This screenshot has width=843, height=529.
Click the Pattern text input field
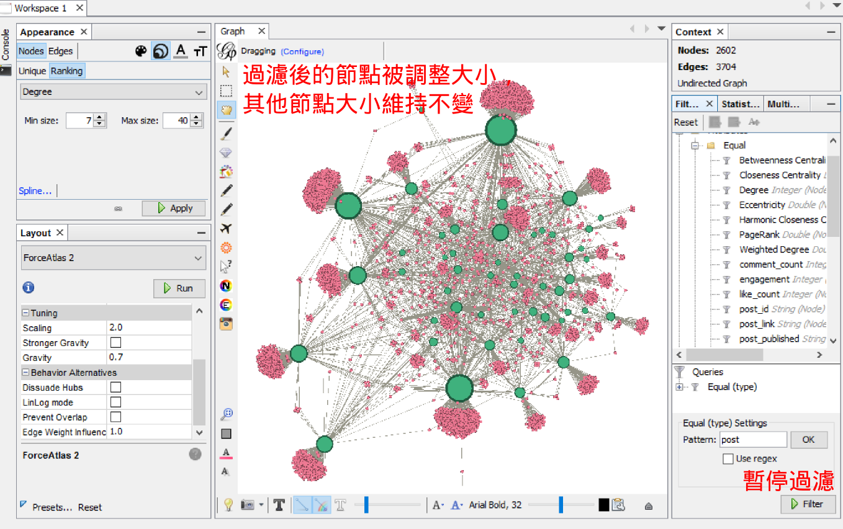pos(754,440)
